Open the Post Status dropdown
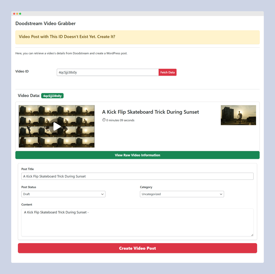The width and height of the screenshot is (275, 274). 63,194
